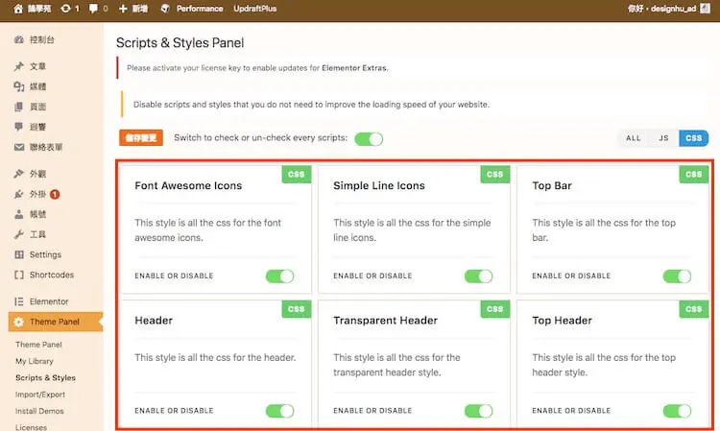Click the Comments icon in the sidebar
720x431 pixels.
pyautogui.click(x=19, y=127)
